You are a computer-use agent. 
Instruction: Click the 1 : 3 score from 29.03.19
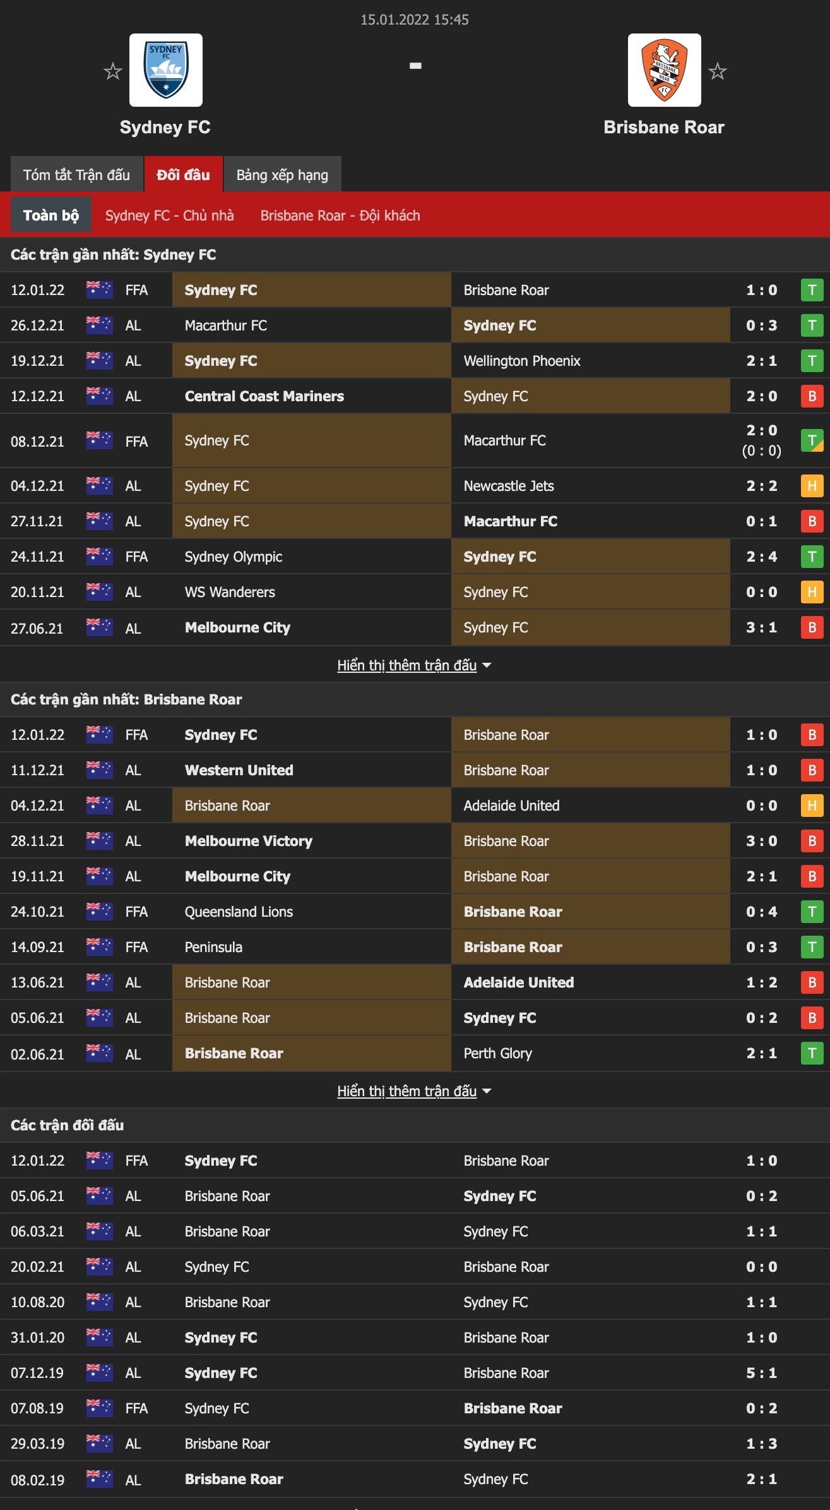[762, 1444]
